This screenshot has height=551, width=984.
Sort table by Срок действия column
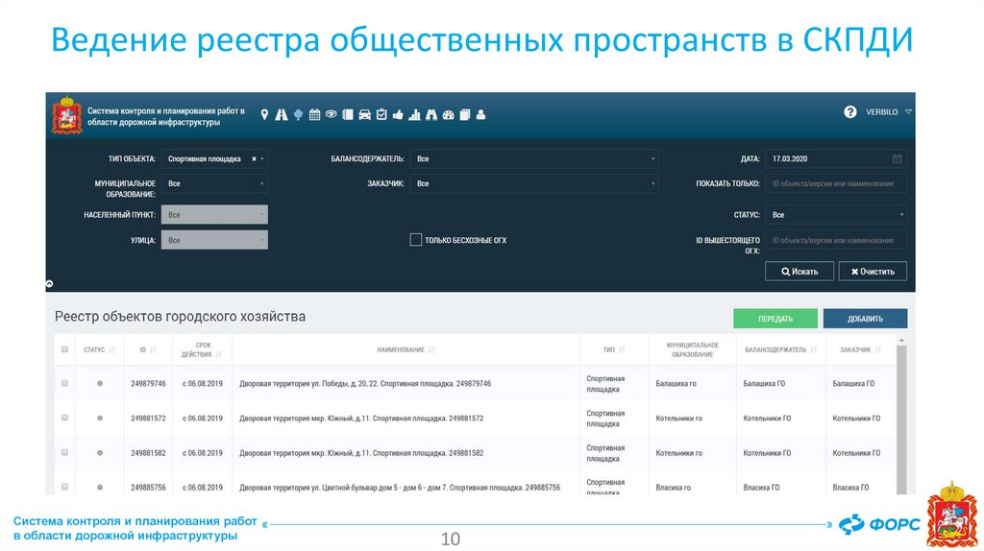coord(218,355)
